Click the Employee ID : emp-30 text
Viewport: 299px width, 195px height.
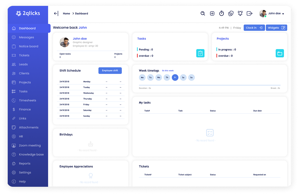(x=85, y=46)
